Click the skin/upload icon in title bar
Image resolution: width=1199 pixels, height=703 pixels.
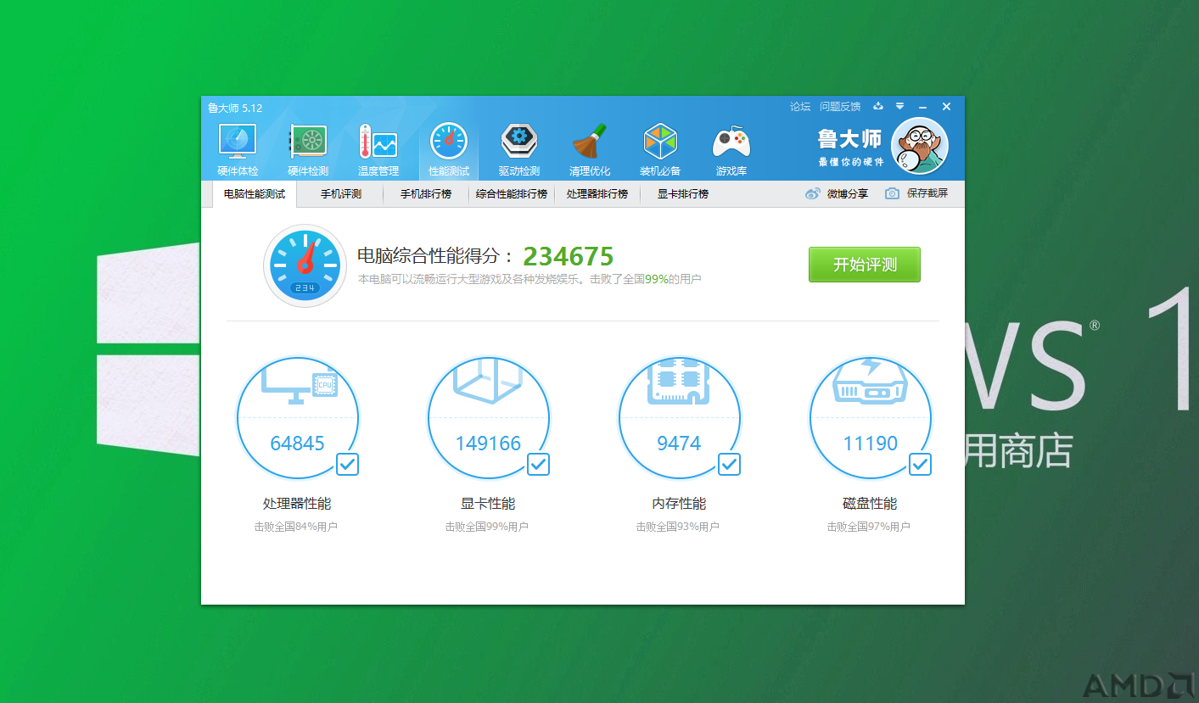coord(878,106)
